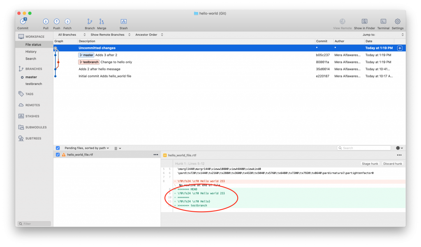421x247 pixels.
Task: Toggle the hello_world_file.rtf staging checkbox
Action: click(x=58, y=155)
